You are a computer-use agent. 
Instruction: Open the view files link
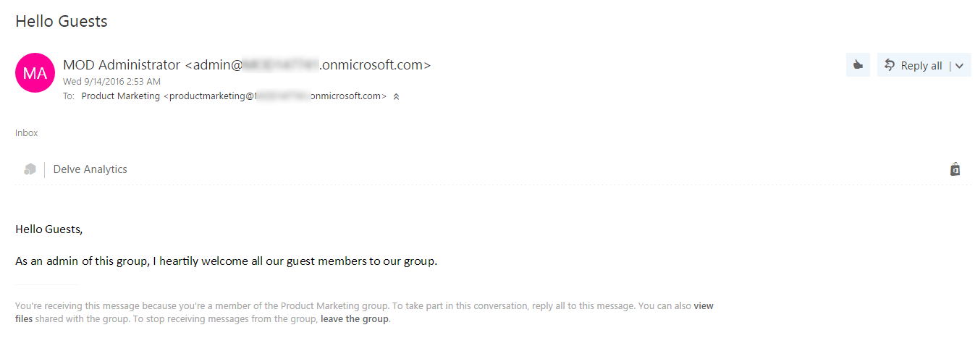[703, 306]
